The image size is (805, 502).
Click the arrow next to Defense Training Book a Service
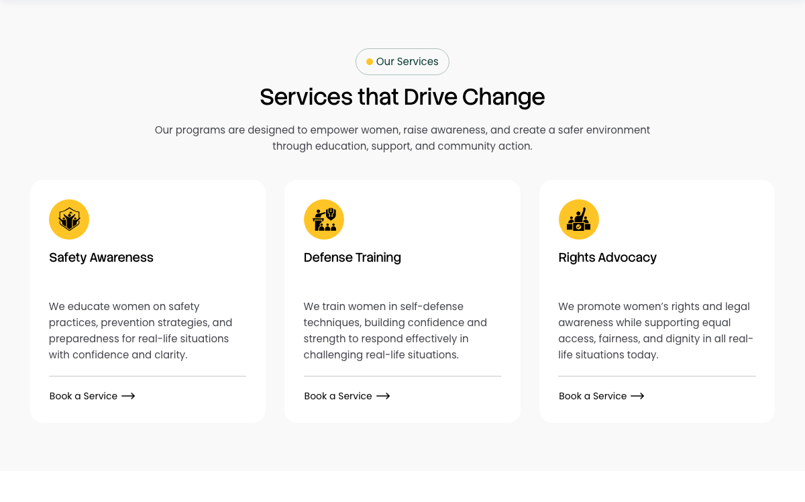coord(383,396)
